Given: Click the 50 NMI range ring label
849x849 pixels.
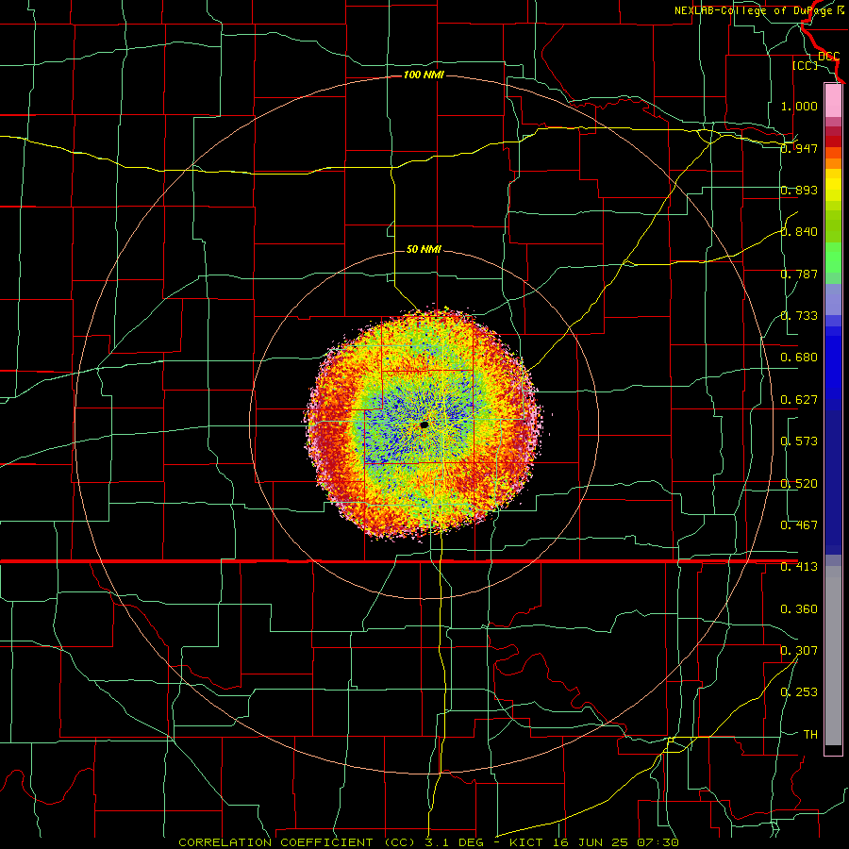Looking at the screenshot, I should tap(424, 250).
